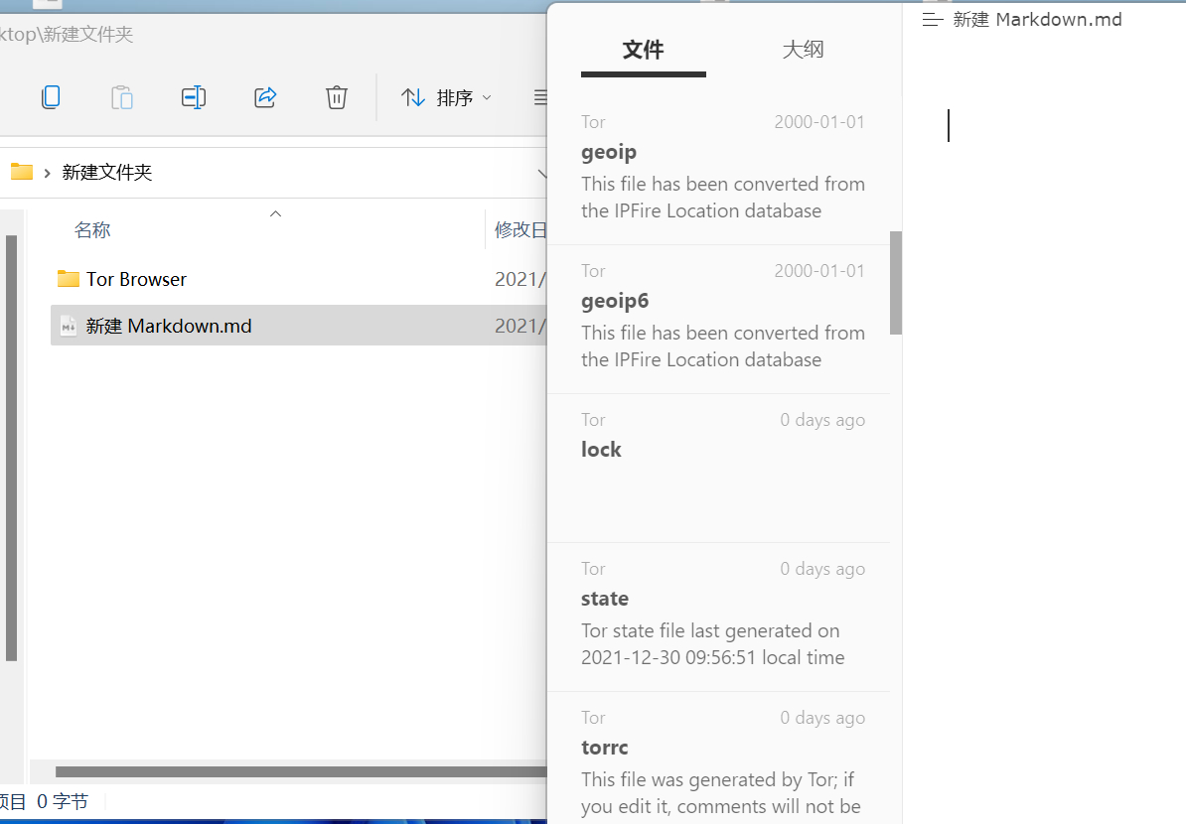
Task: Select the Tor Browser folder row
Action: click(299, 279)
